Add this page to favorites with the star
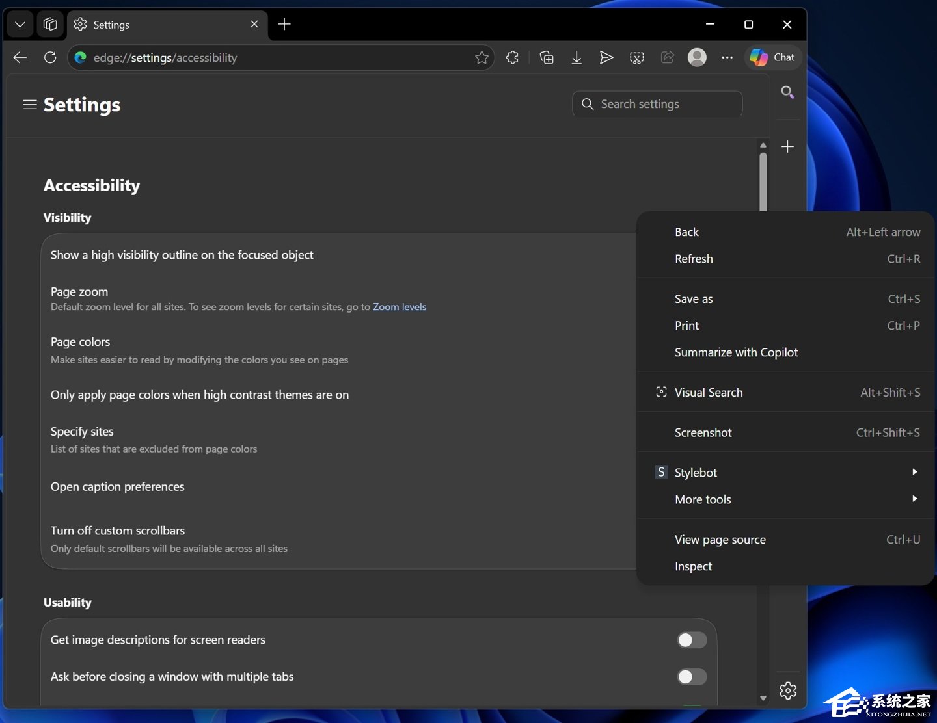 click(482, 57)
